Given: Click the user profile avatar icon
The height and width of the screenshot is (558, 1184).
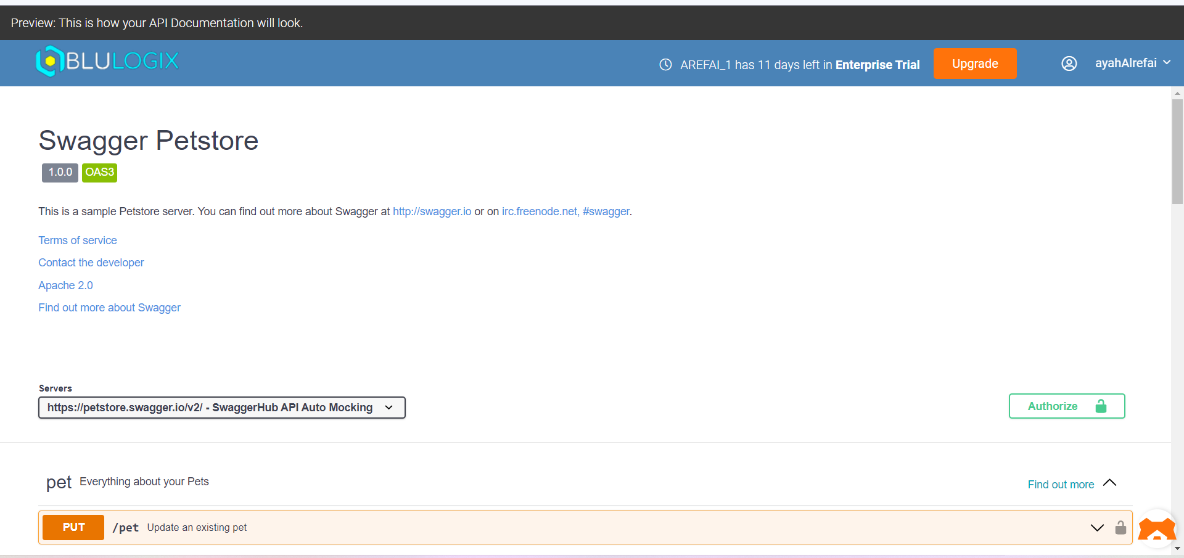Looking at the screenshot, I should (1069, 64).
